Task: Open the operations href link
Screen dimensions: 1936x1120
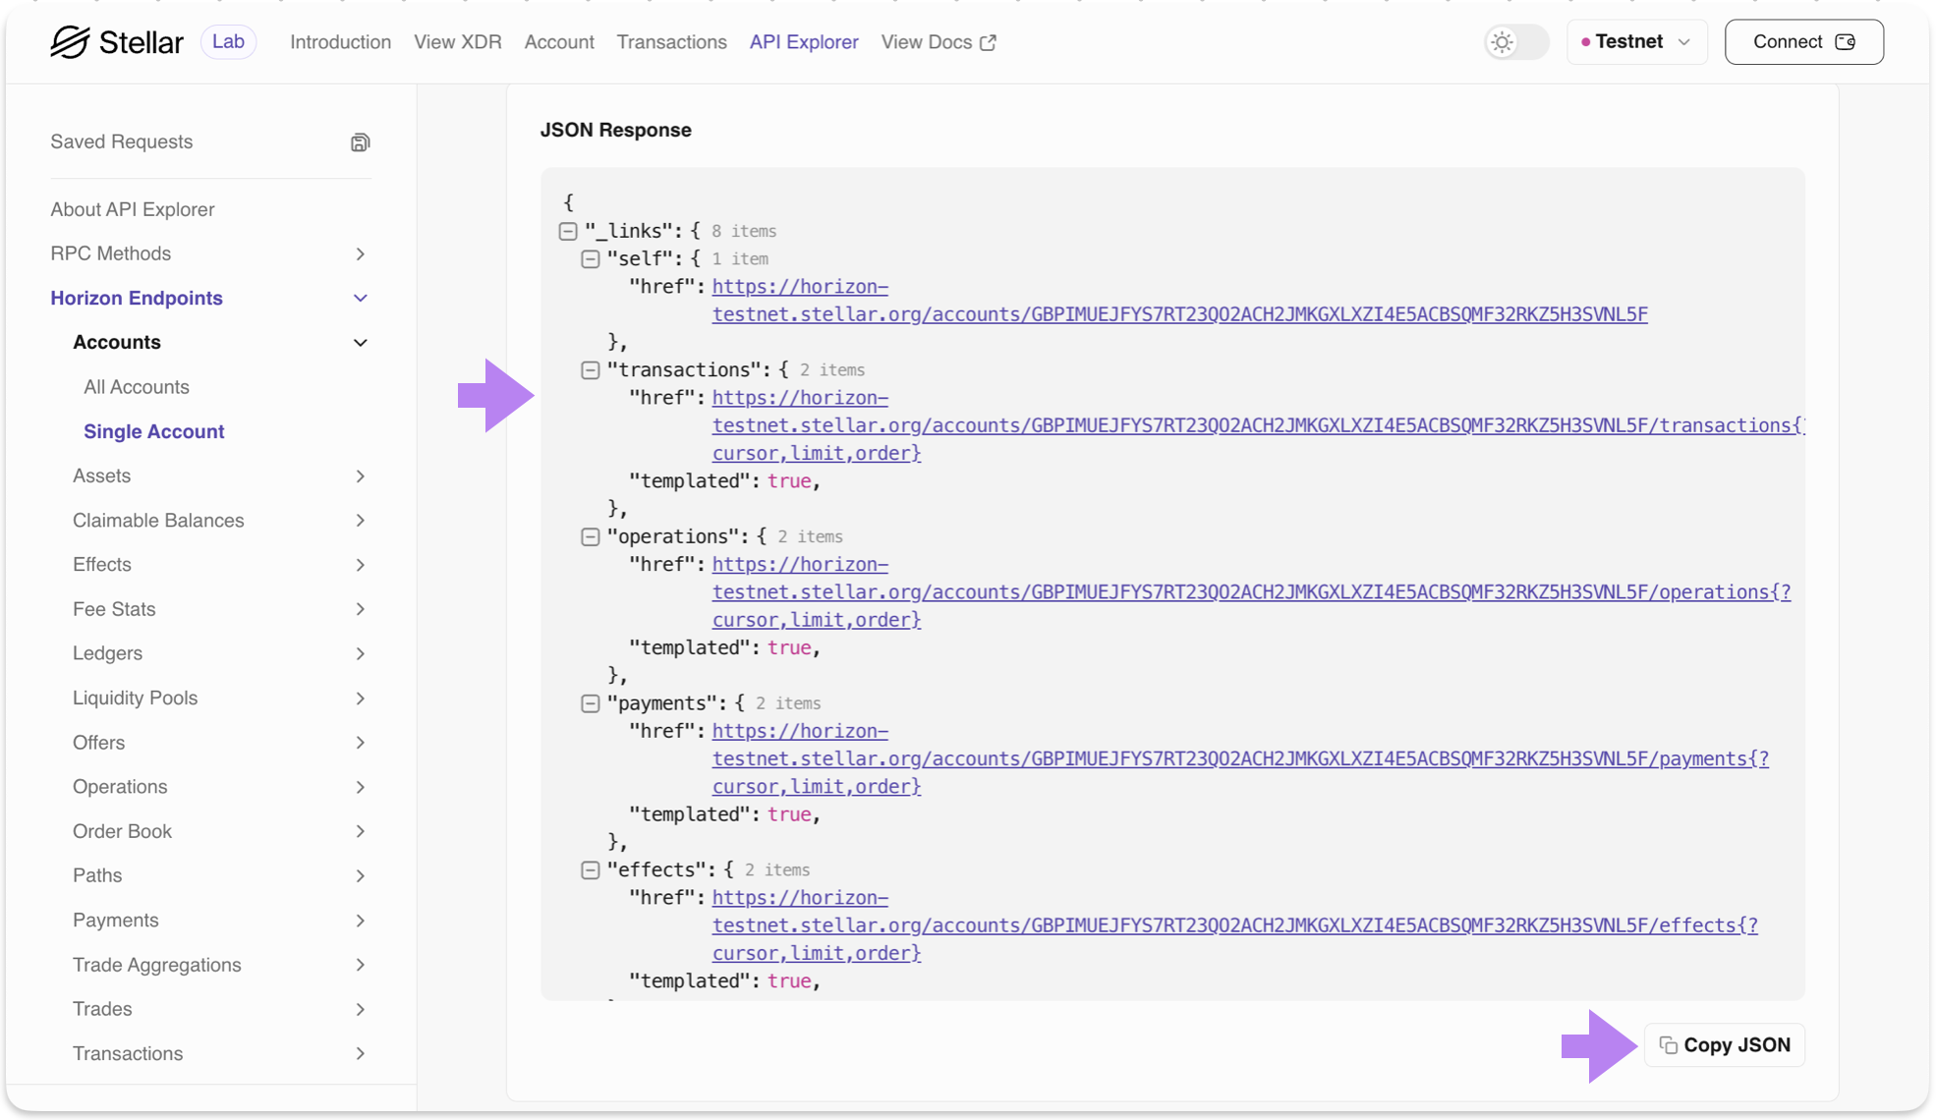Action: click(1251, 592)
